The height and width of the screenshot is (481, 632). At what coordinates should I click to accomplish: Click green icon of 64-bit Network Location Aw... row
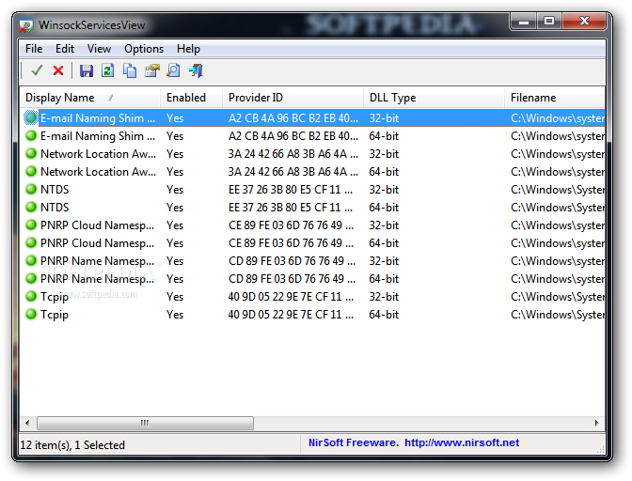click(x=31, y=172)
